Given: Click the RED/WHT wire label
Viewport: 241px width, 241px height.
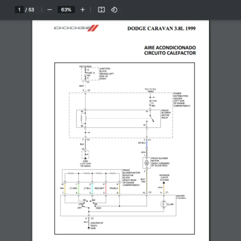Looking at the screenshot, I should [100, 188].
